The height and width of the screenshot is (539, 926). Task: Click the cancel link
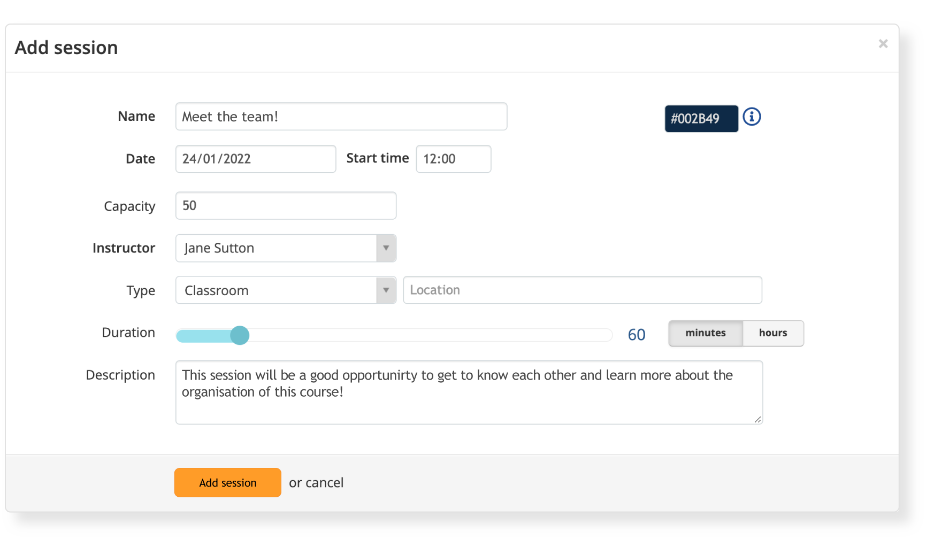pos(324,483)
